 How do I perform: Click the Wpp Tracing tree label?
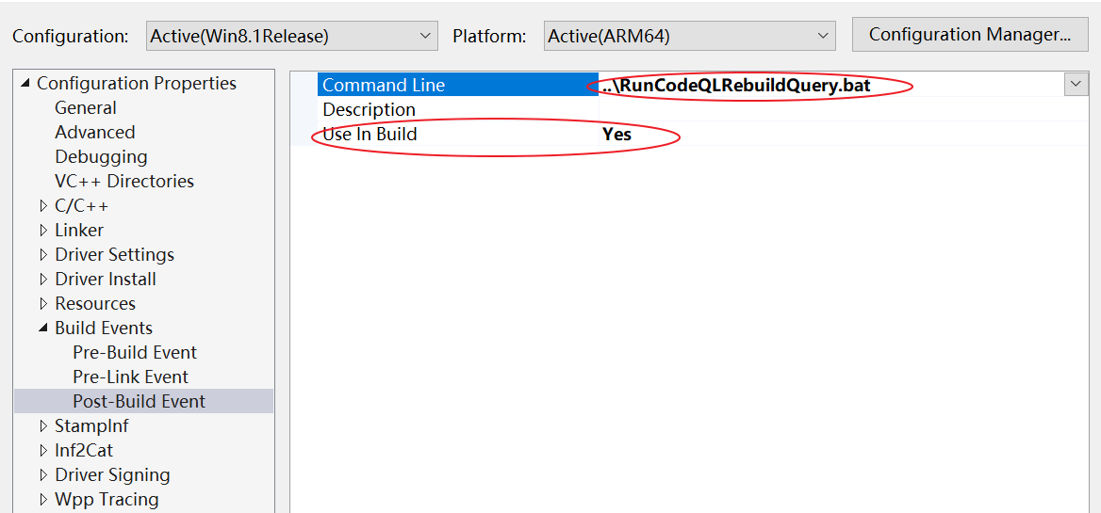(x=107, y=500)
